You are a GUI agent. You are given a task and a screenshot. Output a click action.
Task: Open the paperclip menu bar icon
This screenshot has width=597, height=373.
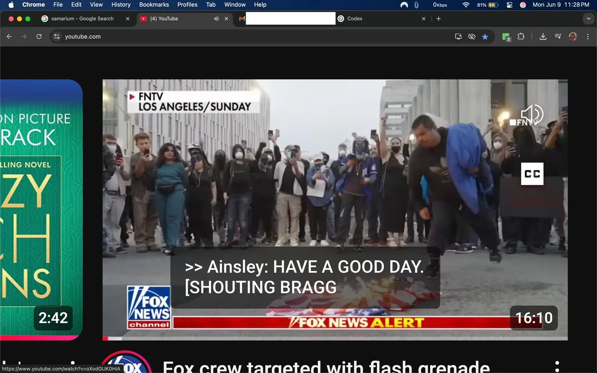[416, 5]
